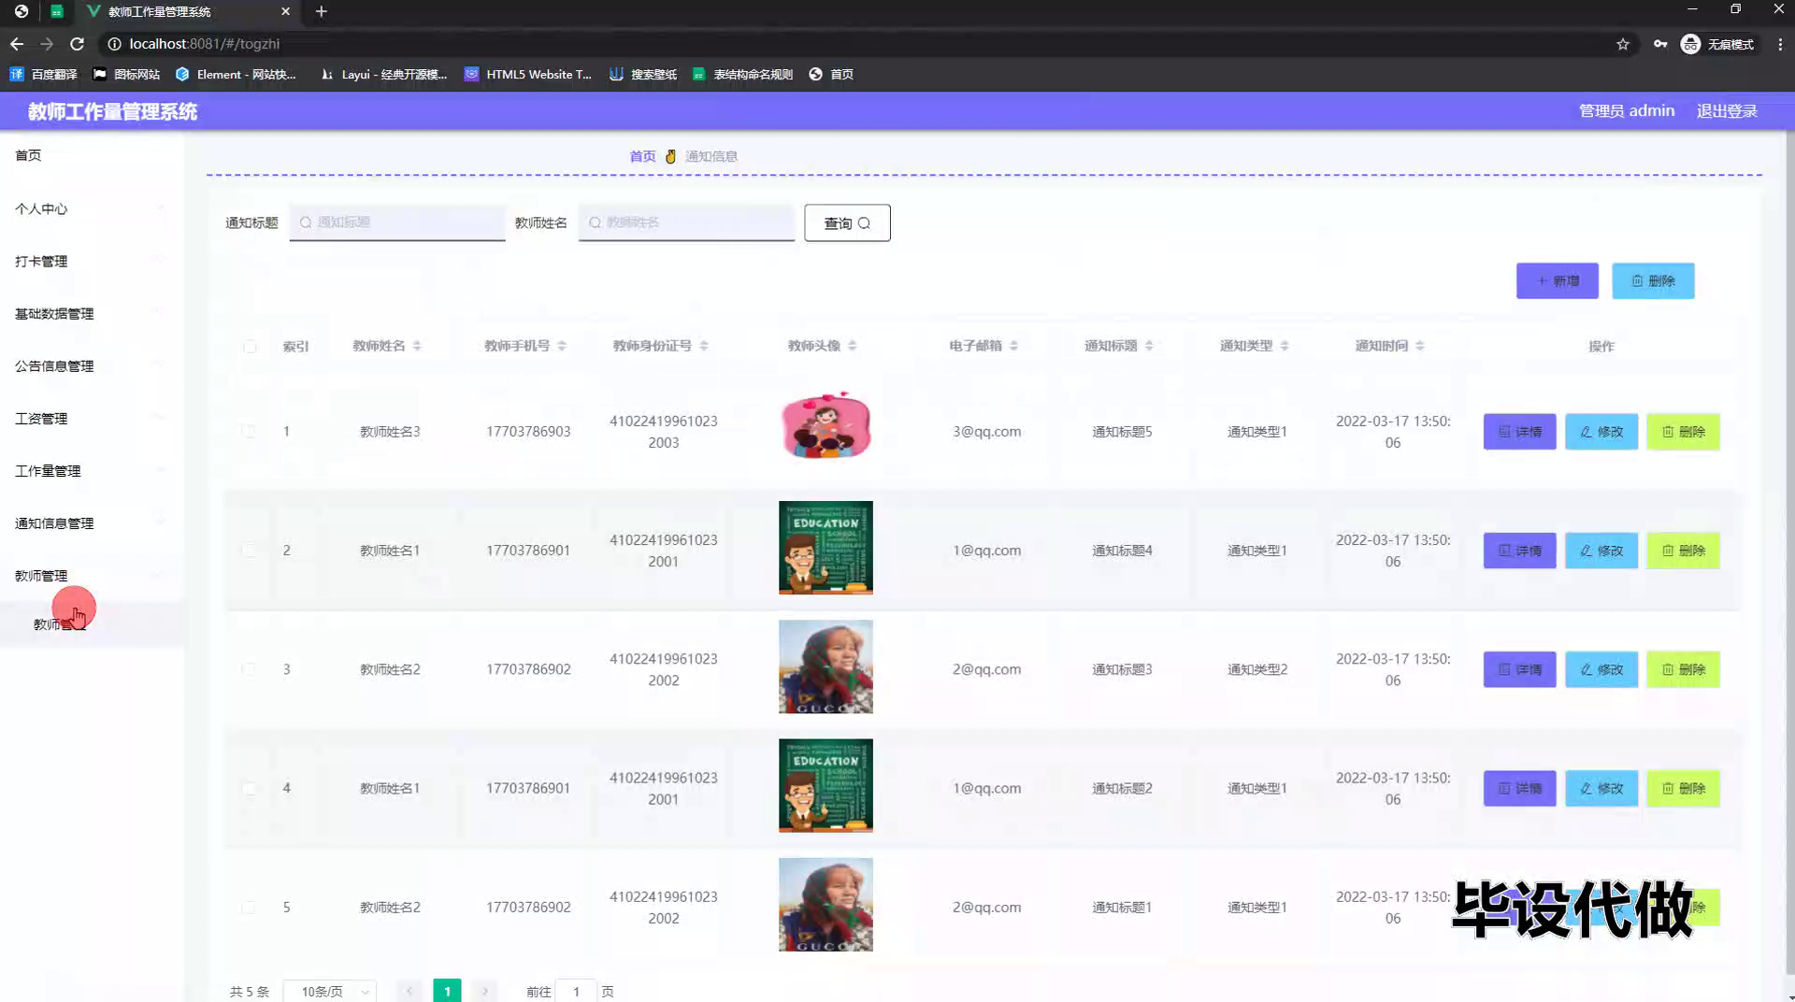Open the browser password key icon
This screenshot has width=1795, height=1002.
(1660, 44)
